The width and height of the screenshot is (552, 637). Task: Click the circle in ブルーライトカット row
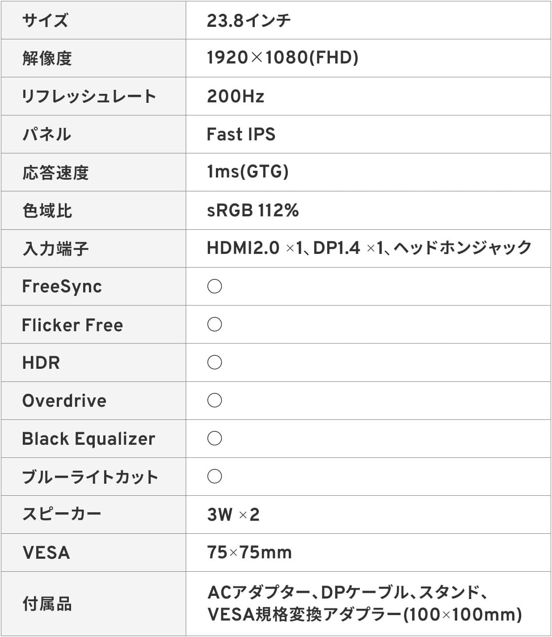click(215, 476)
